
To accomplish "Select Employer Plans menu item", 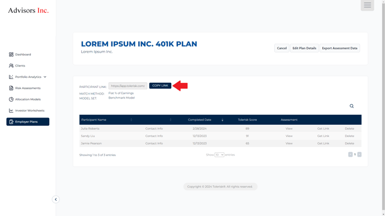I will point(28,122).
